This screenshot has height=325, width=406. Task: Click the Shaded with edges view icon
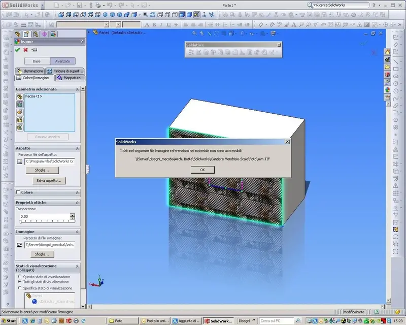click(182, 15)
